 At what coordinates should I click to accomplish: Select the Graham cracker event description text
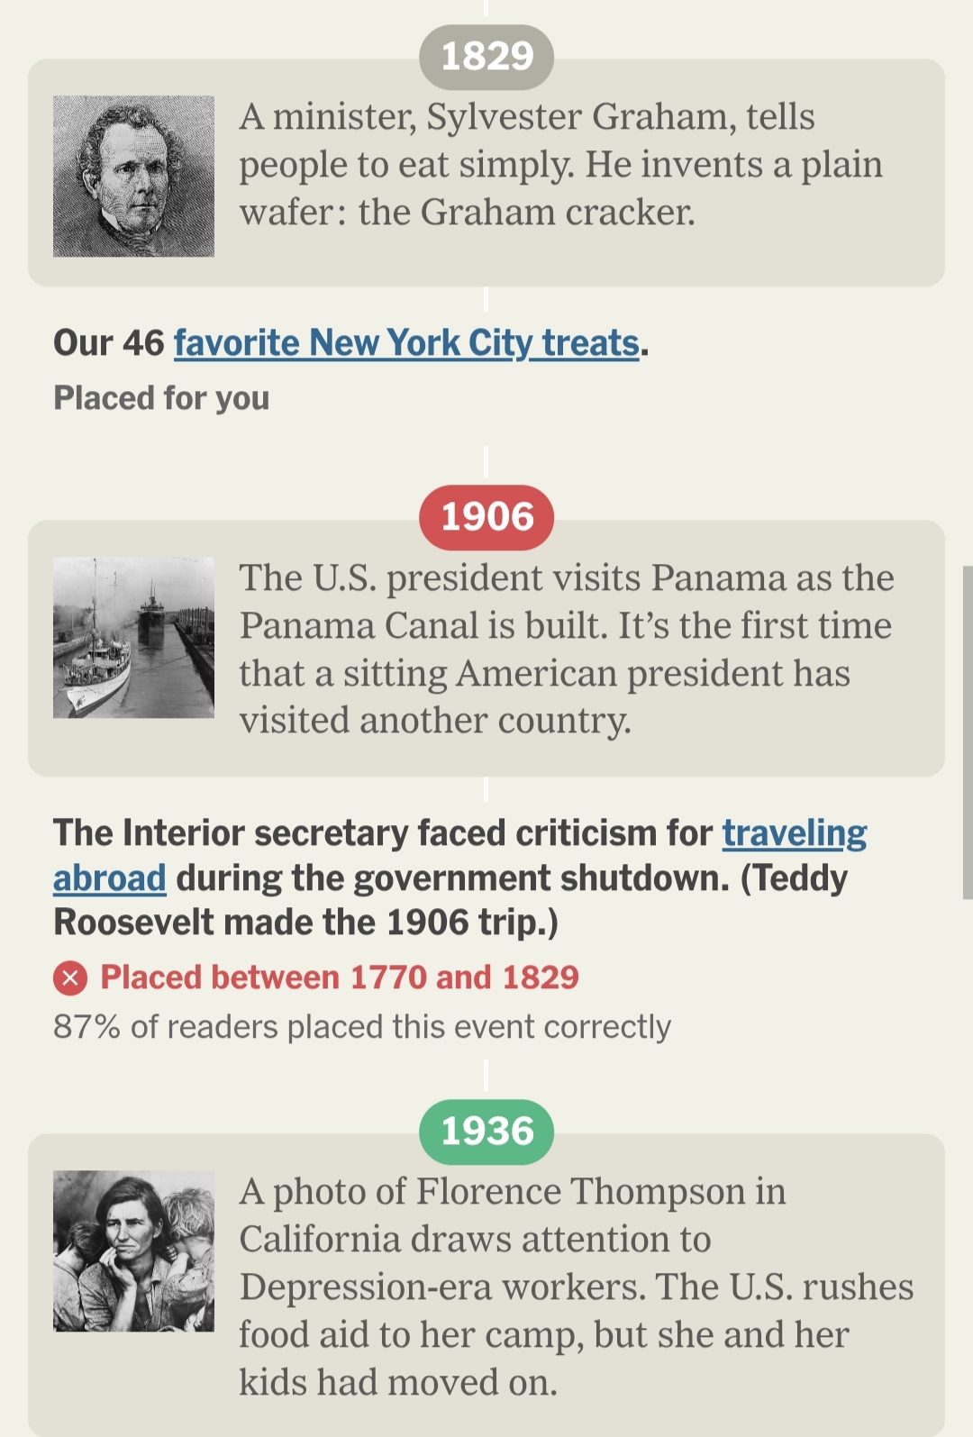[x=559, y=165]
